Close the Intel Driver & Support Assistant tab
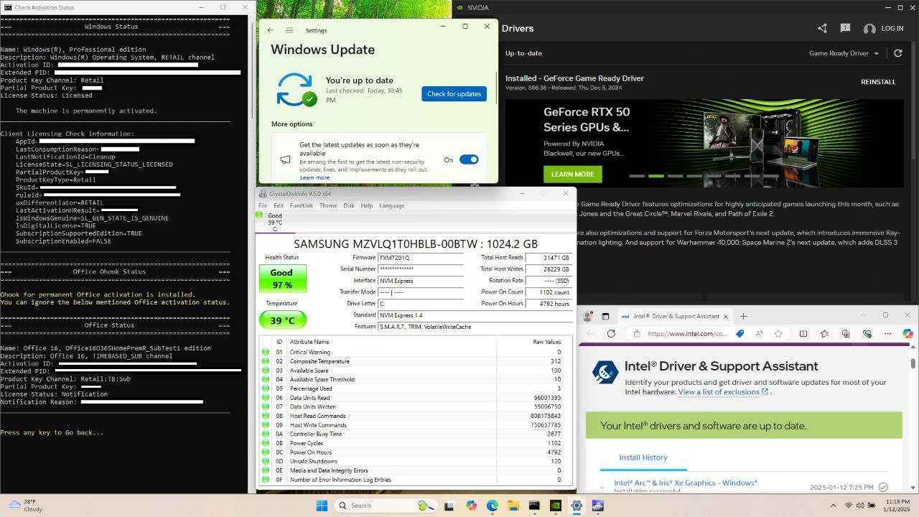Image resolution: width=919 pixels, height=517 pixels. (x=726, y=316)
